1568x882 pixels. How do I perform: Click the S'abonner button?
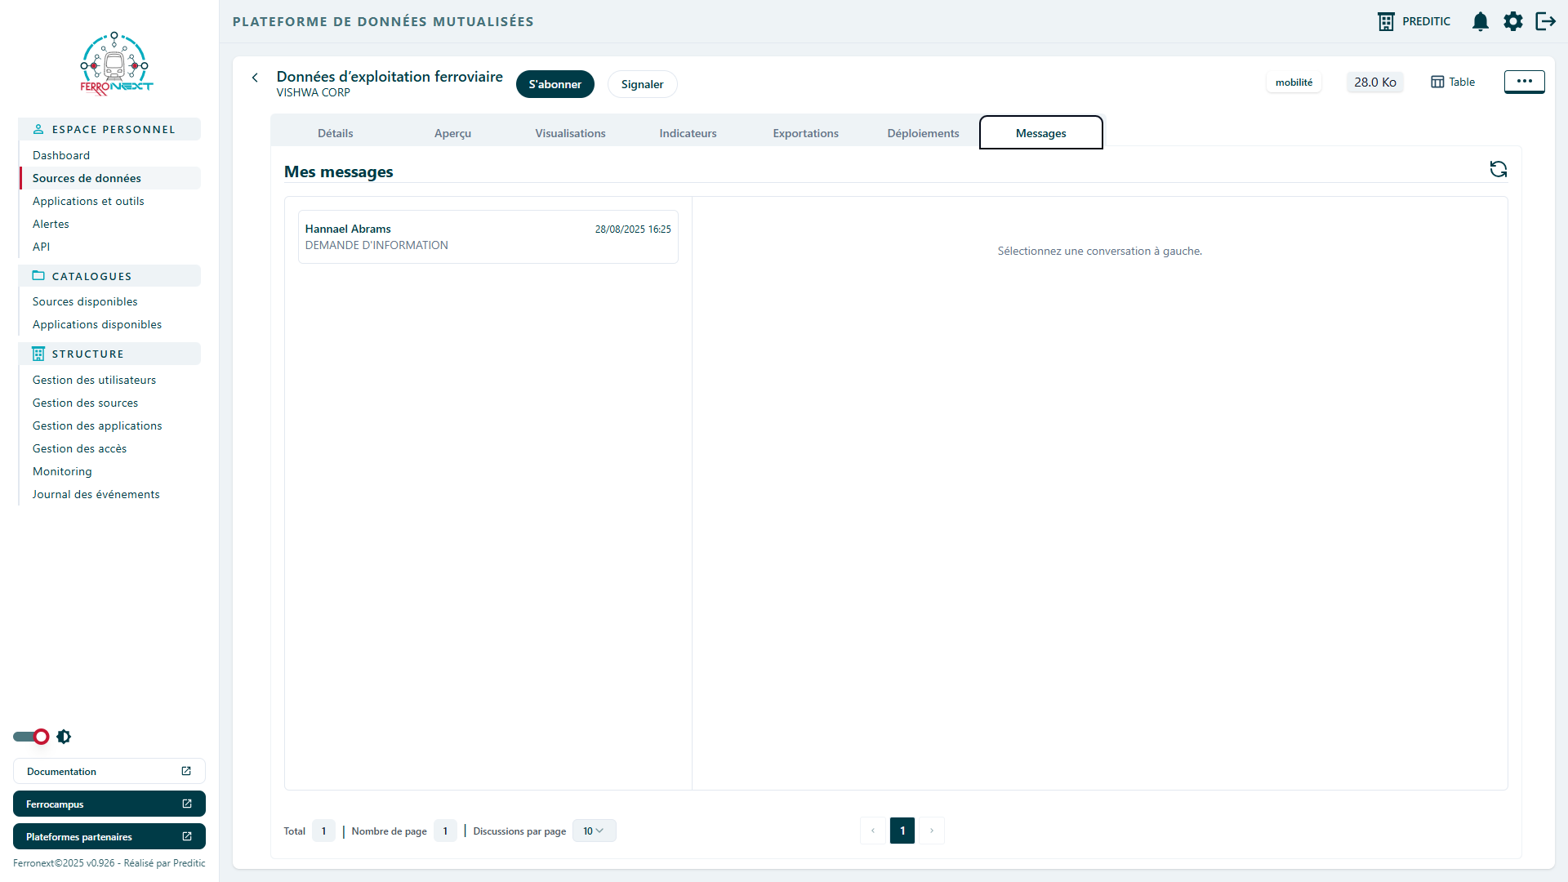pos(555,84)
